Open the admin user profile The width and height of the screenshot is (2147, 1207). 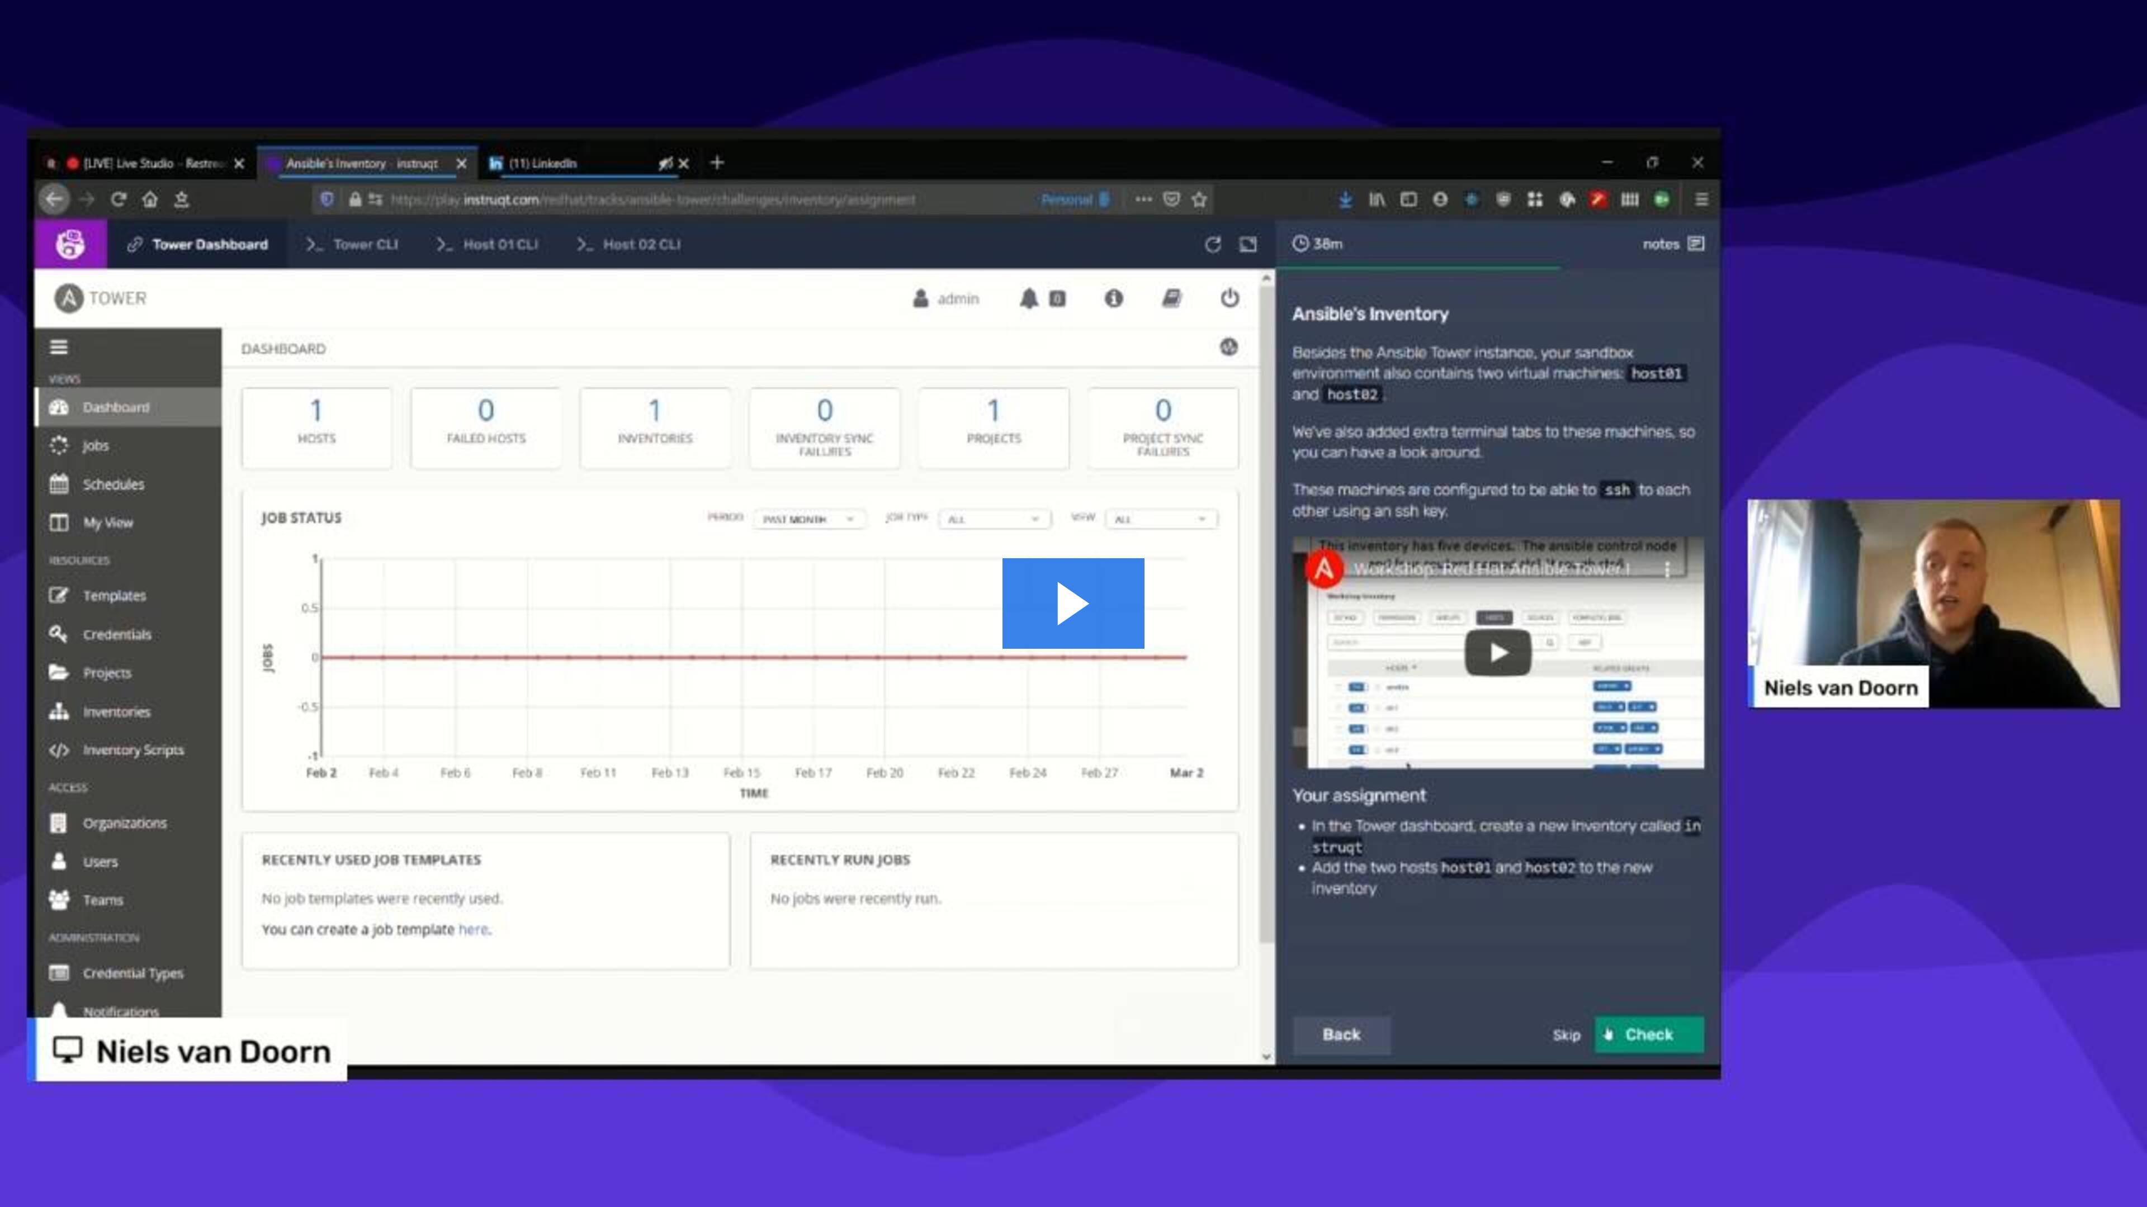(x=946, y=298)
